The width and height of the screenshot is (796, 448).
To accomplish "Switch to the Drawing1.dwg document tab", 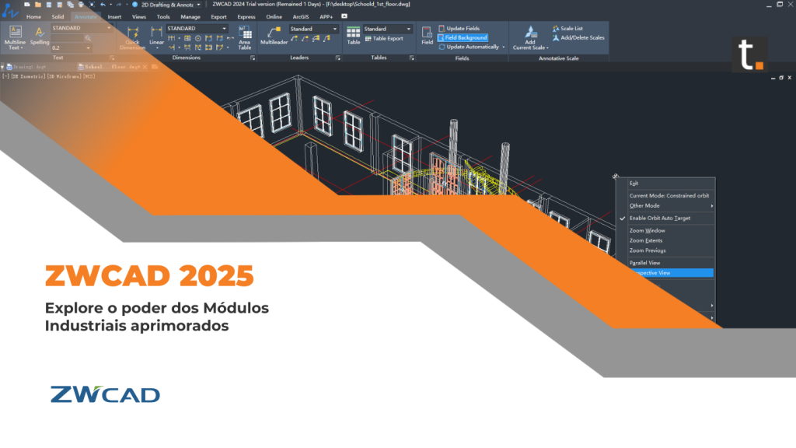I will click(x=26, y=67).
